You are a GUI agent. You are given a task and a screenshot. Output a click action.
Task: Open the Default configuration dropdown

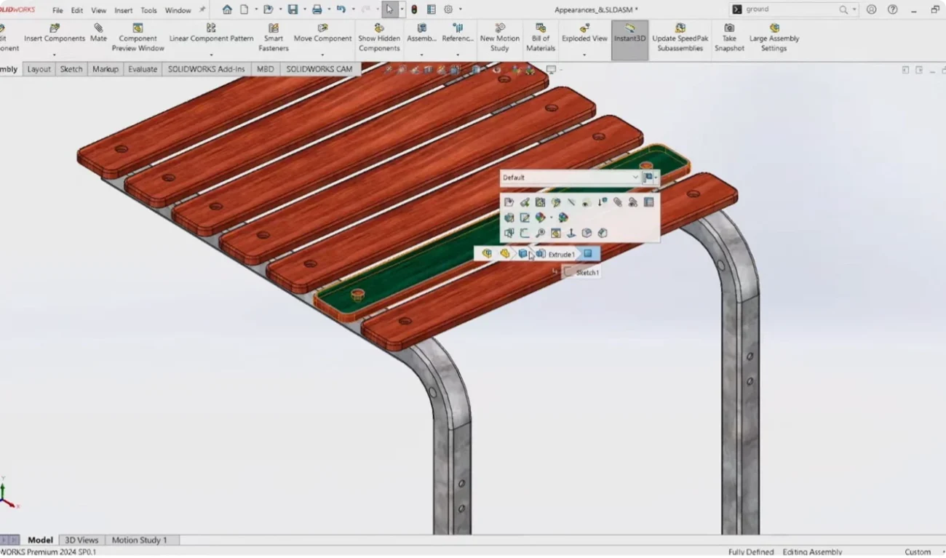(635, 178)
